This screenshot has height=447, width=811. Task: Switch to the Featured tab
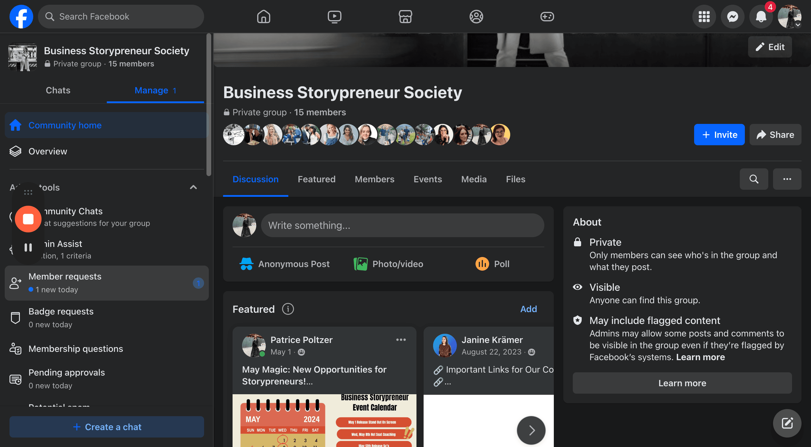pyautogui.click(x=317, y=179)
